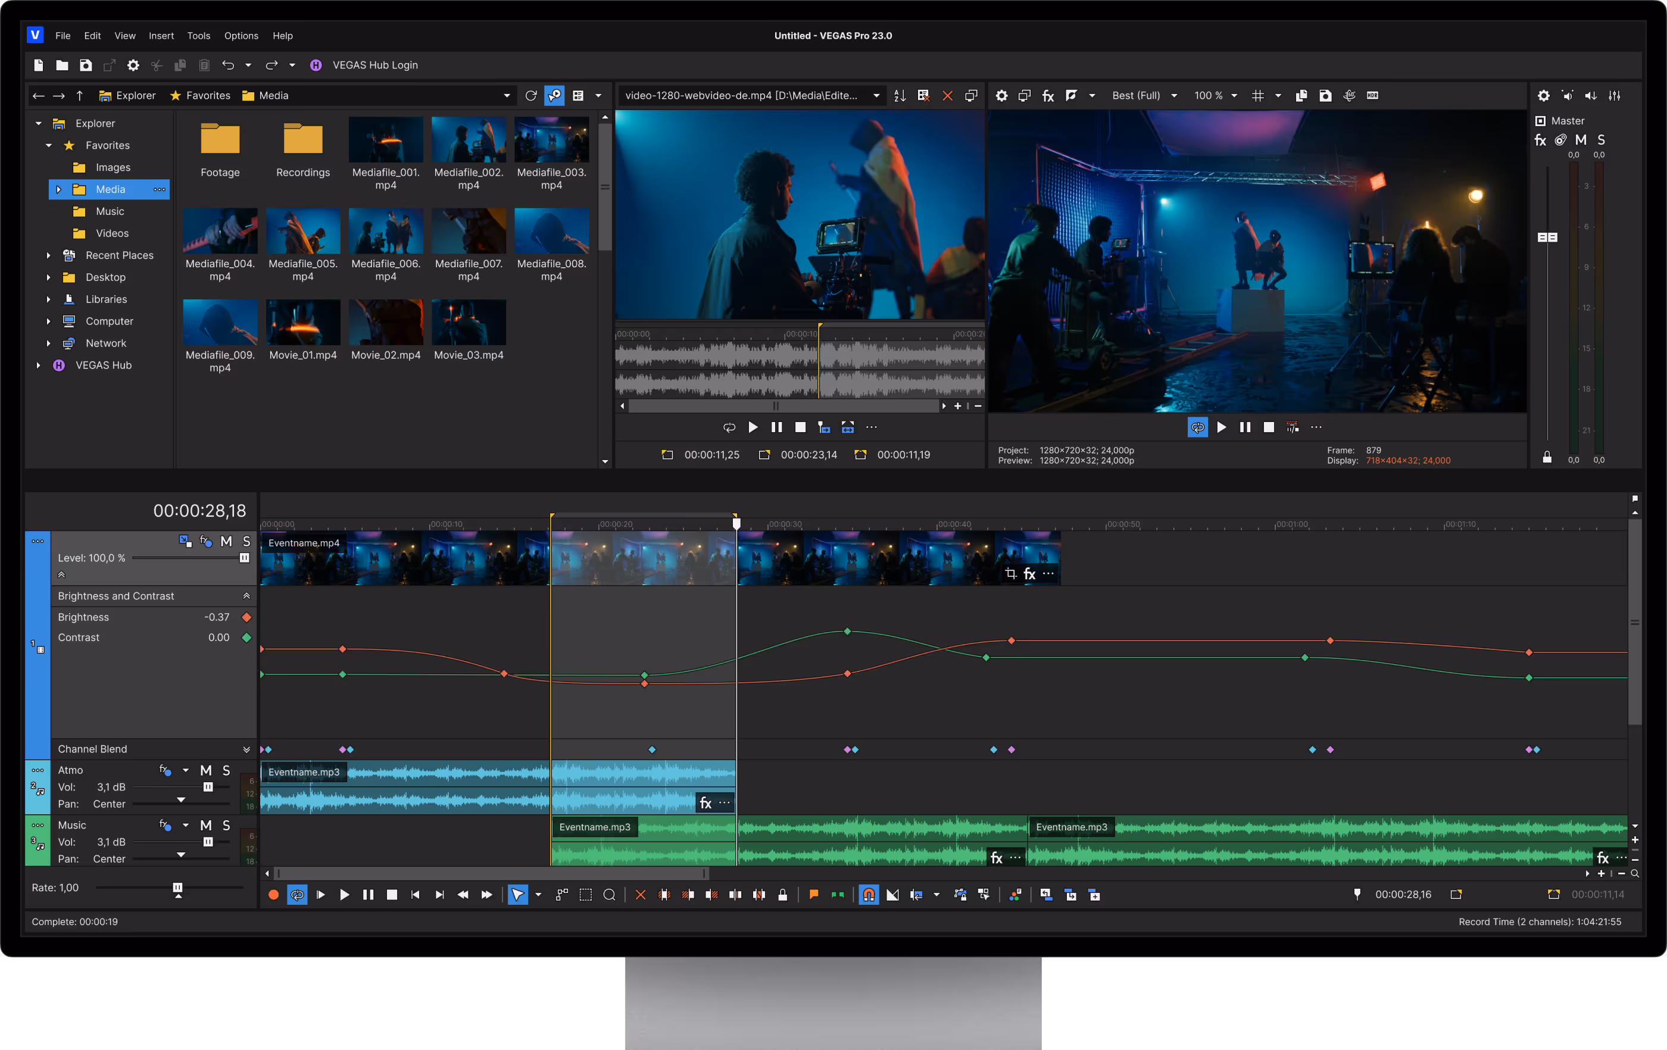Toggle snapping with the magnet icon
Viewport: 1667px width, 1050px height.
(869, 894)
